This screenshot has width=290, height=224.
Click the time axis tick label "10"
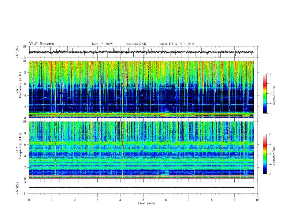(257, 200)
